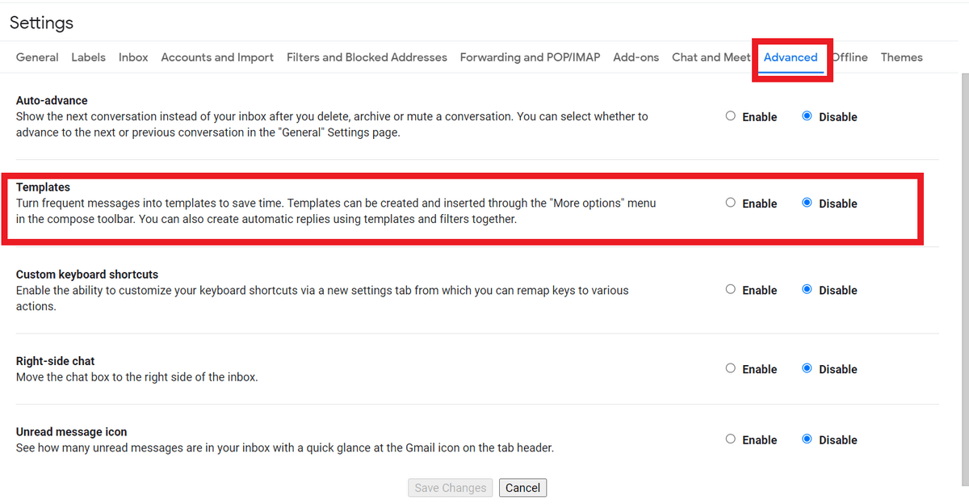
Task: Click the Auto-advance heading text
Action: click(x=52, y=101)
